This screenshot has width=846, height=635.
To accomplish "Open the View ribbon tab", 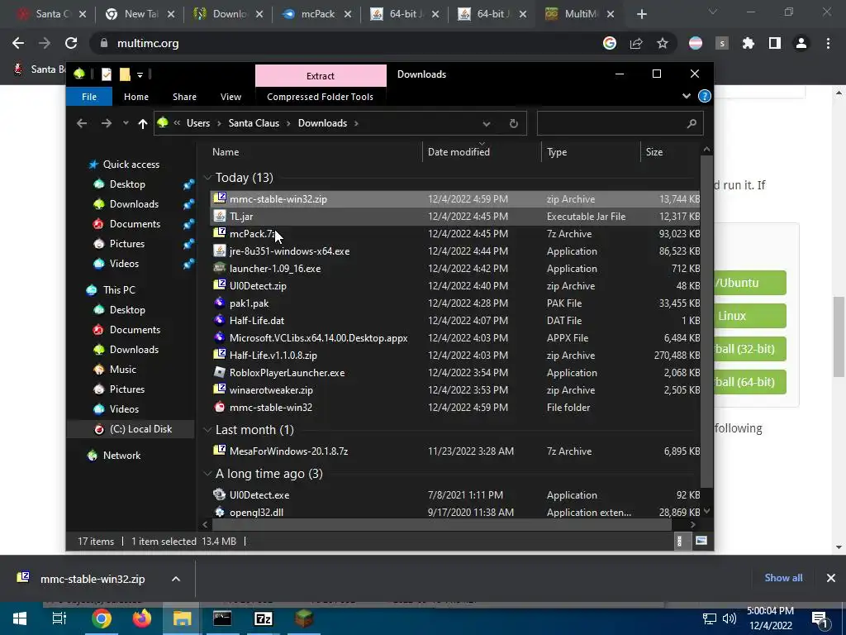I will click(x=231, y=97).
